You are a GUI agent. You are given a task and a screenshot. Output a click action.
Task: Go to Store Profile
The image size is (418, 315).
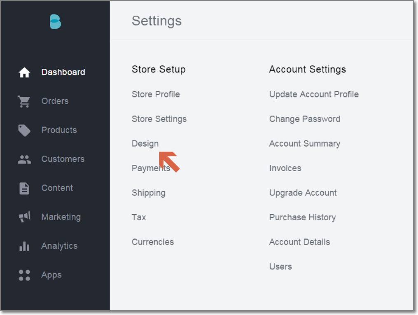point(156,94)
